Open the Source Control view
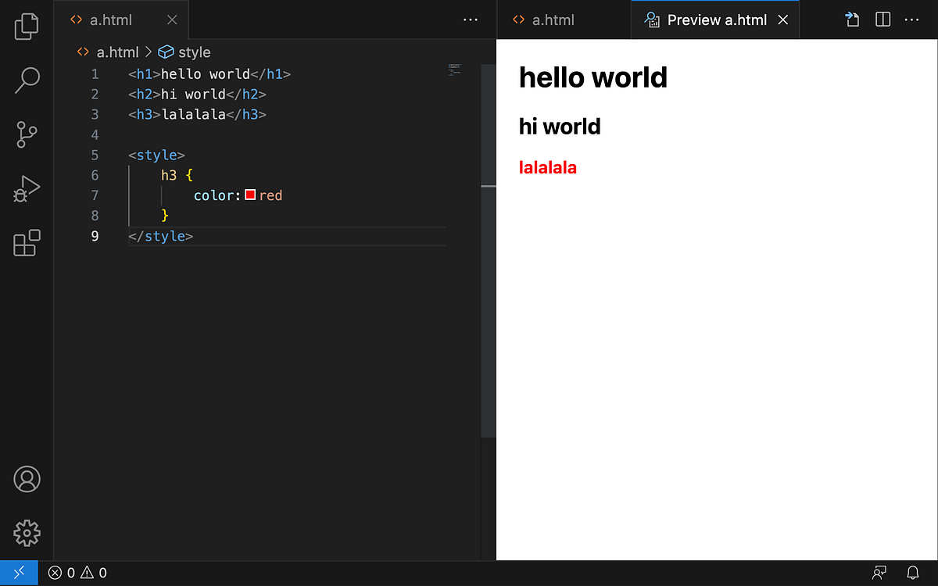This screenshot has height=586, width=938. (x=27, y=134)
